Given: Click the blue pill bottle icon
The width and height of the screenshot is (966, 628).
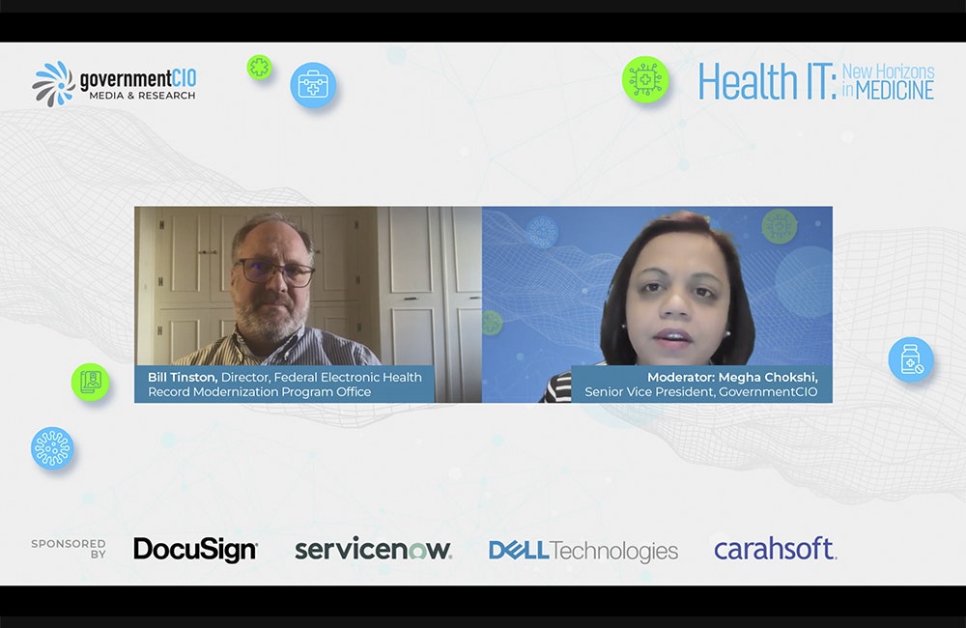Looking at the screenshot, I should pyautogui.click(x=910, y=360).
